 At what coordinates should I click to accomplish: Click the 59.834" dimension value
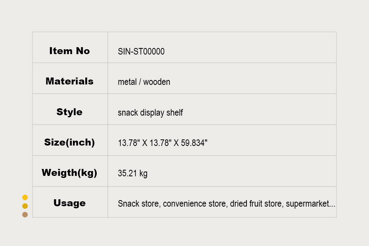point(193,143)
